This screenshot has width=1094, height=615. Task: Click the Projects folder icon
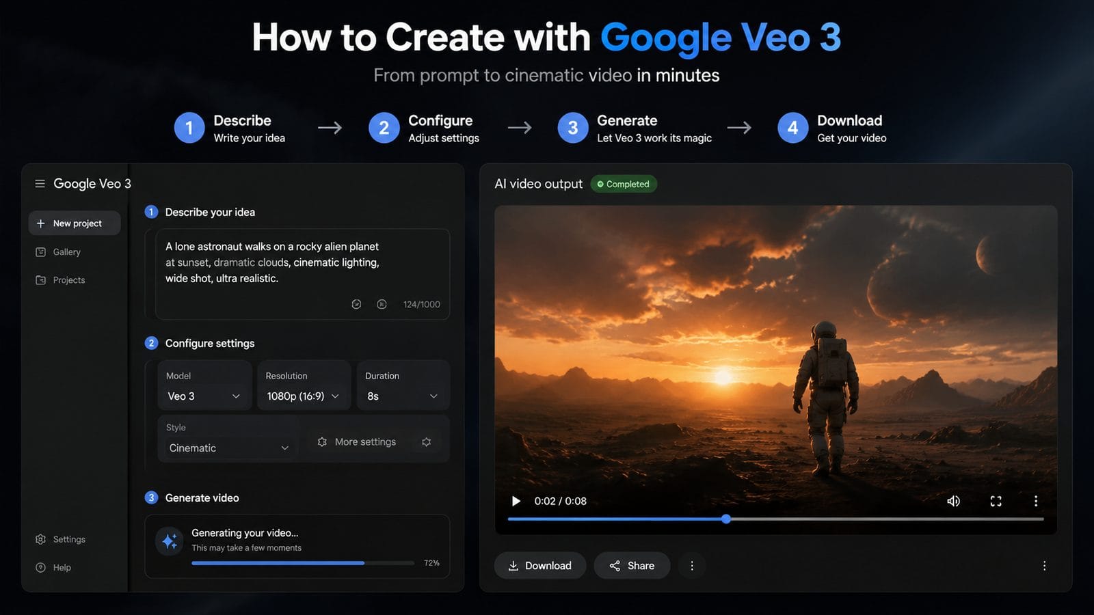[x=40, y=280]
